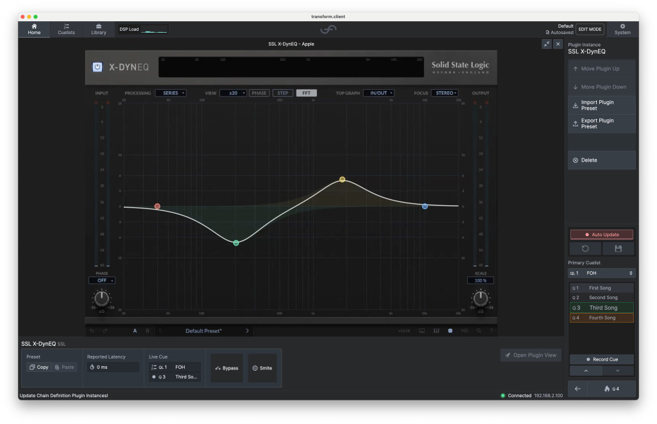Select cue Q 1 First Song

(602, 288)
